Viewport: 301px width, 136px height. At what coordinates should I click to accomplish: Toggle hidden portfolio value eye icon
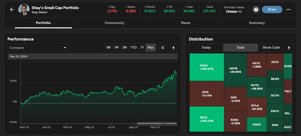point(240,11)
